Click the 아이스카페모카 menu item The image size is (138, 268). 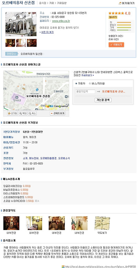12,193
